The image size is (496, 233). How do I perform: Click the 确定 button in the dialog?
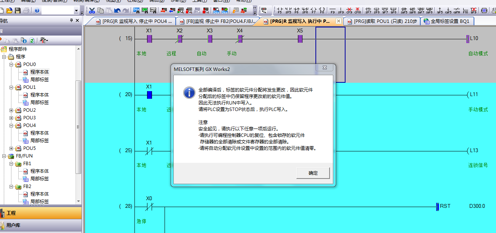point(313,173)
